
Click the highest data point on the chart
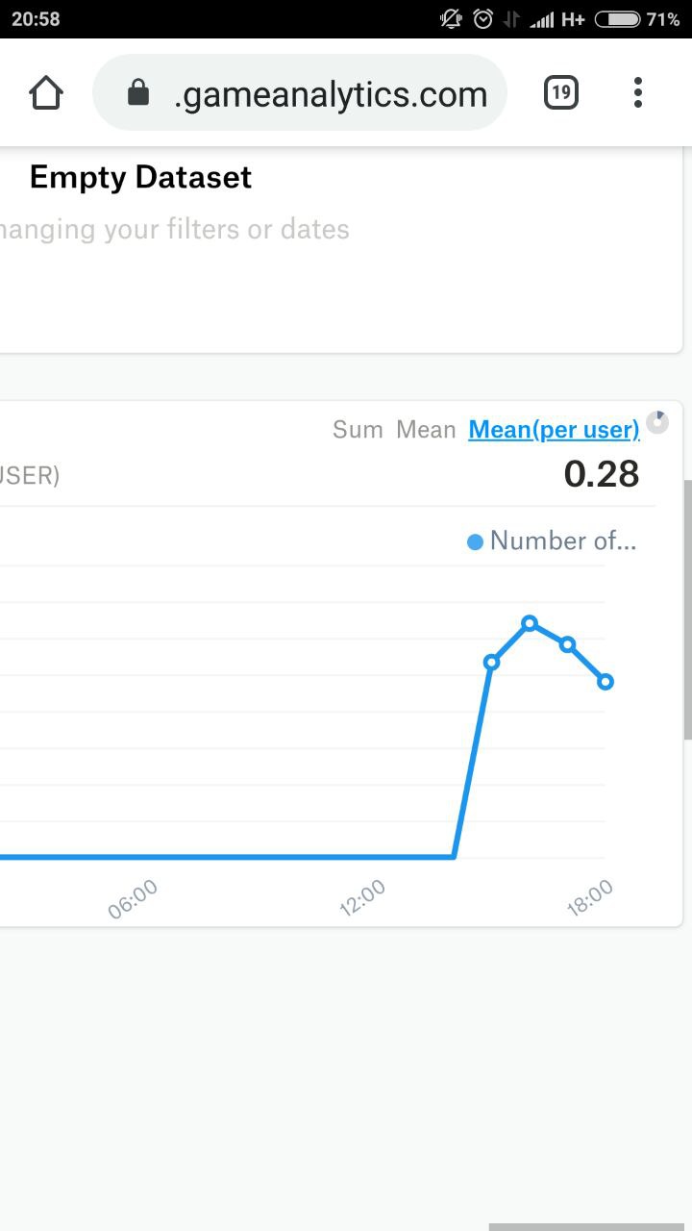530,623
